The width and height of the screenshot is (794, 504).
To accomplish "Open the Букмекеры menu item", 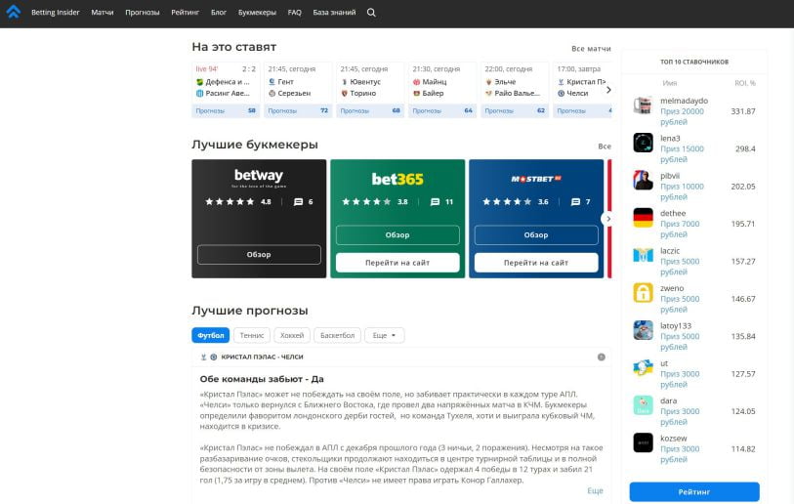I will tap(257, 12).
